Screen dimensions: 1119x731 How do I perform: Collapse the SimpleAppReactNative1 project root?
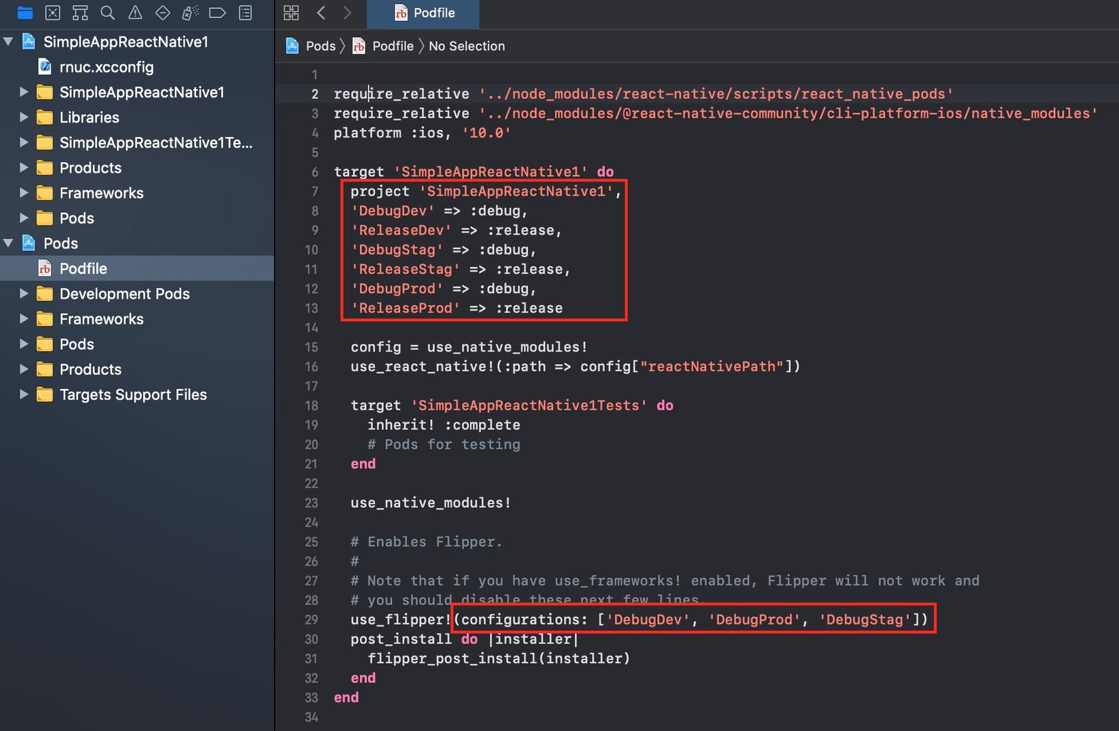pos(9,41)
